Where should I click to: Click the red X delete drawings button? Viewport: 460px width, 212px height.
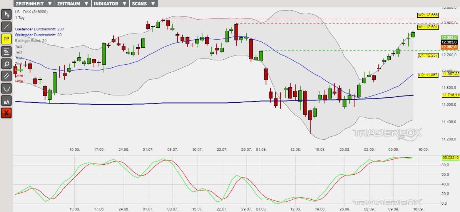[7, 113]
